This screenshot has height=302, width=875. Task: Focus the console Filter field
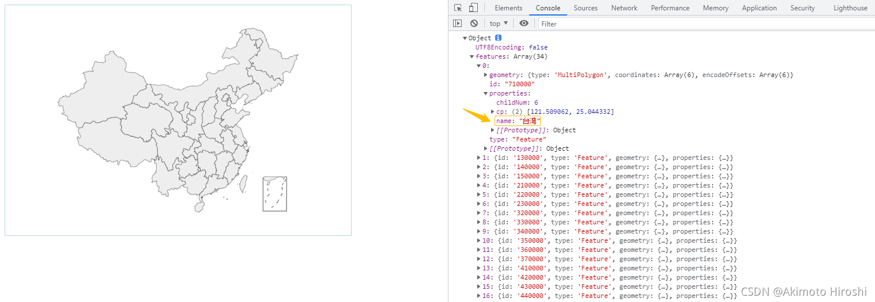706,24
